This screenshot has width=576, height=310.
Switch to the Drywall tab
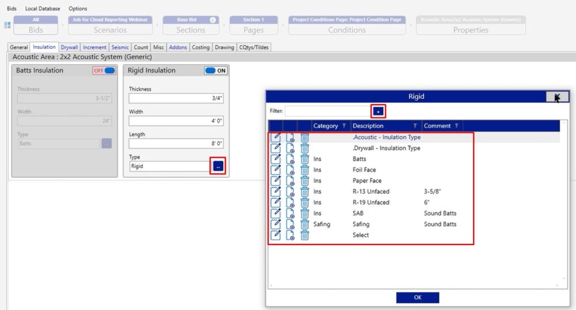(x=69, y=47)
